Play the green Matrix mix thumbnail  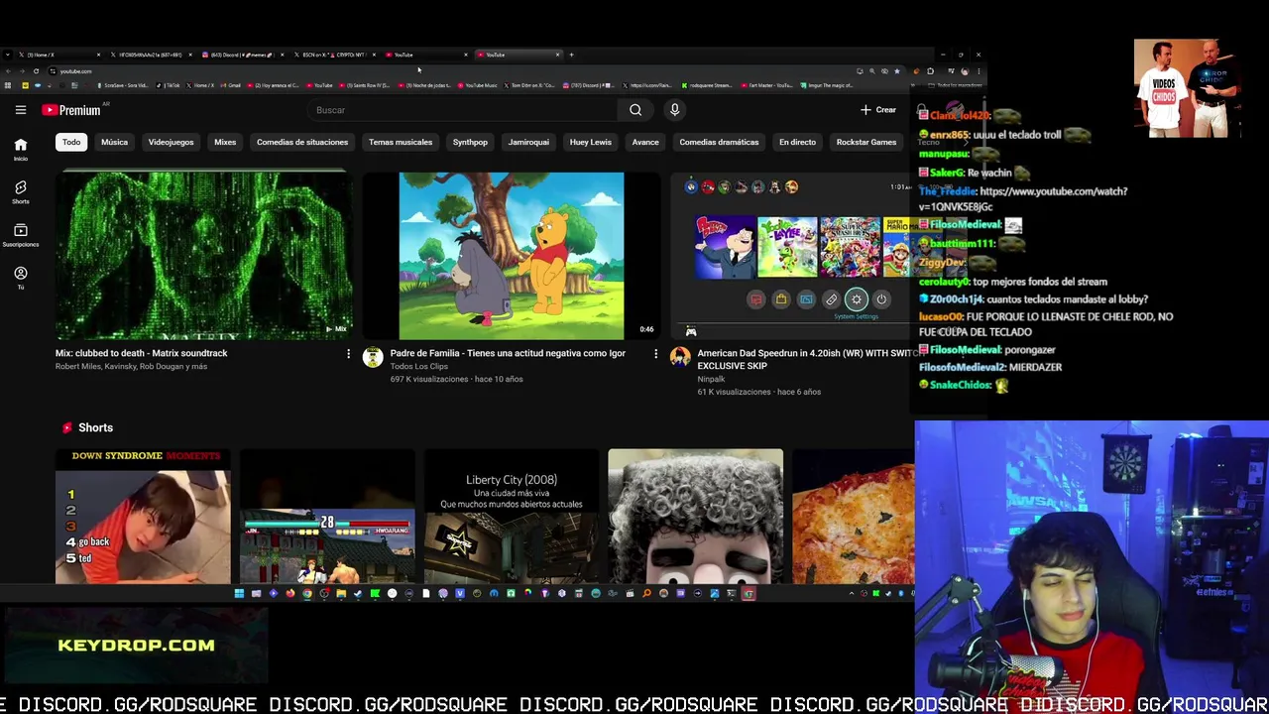tap(202, 256)
